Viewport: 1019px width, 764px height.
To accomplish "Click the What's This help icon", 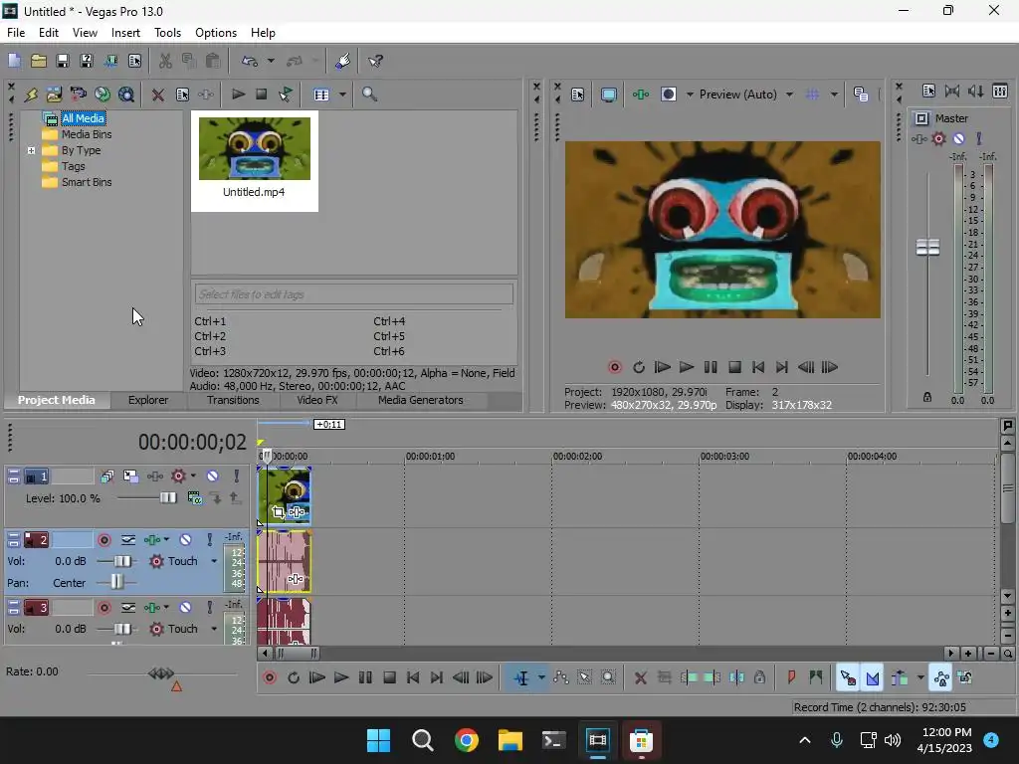I will (375, 61).
